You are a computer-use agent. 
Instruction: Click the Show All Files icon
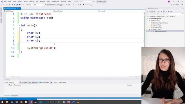(164, 11)
